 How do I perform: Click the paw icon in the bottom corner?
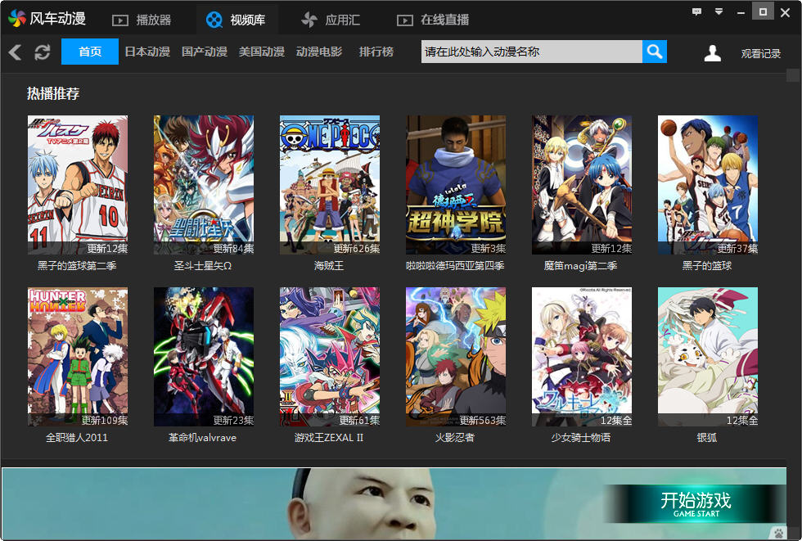click(x=778, y=533)
